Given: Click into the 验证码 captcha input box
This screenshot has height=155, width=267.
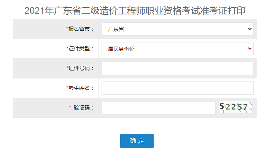Looking at the screenshot, I should click(158, 108).
